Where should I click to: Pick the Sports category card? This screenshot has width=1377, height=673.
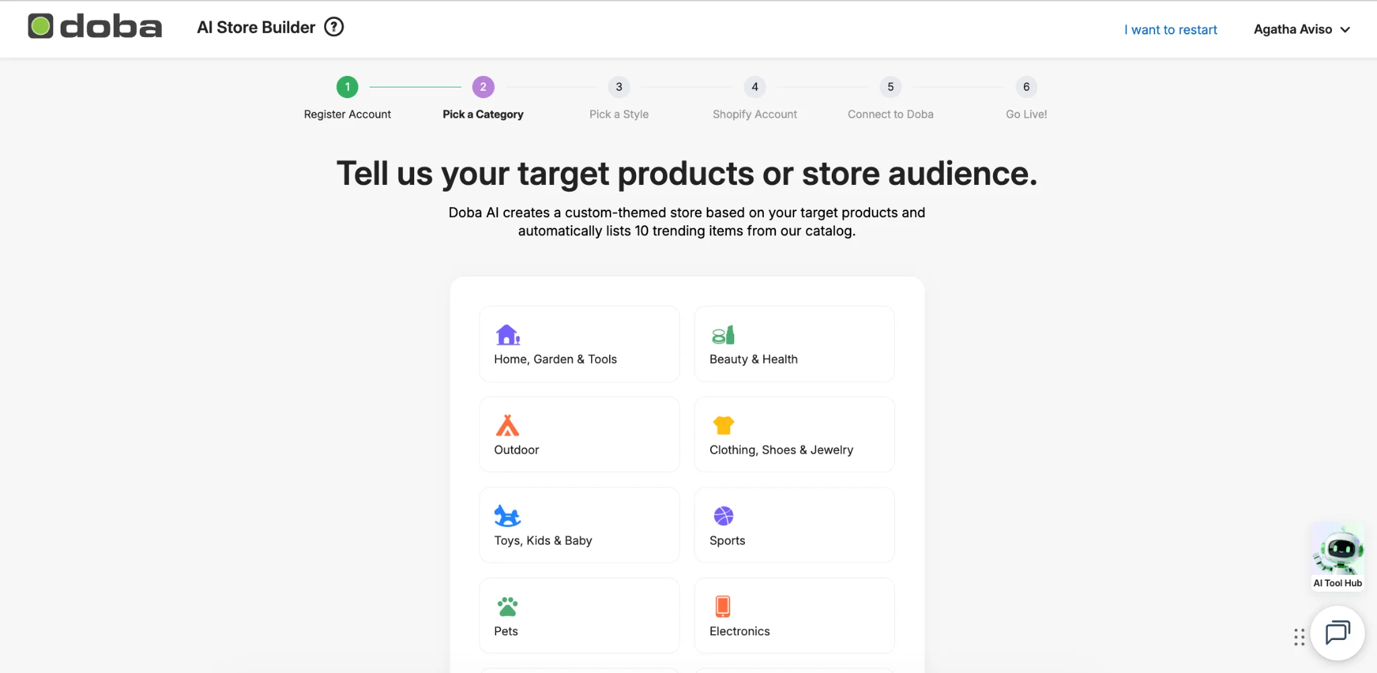click(x=794, y=525)
